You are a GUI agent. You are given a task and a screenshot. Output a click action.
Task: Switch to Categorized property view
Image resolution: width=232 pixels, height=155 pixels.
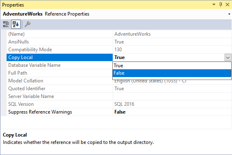click(6, 24)
